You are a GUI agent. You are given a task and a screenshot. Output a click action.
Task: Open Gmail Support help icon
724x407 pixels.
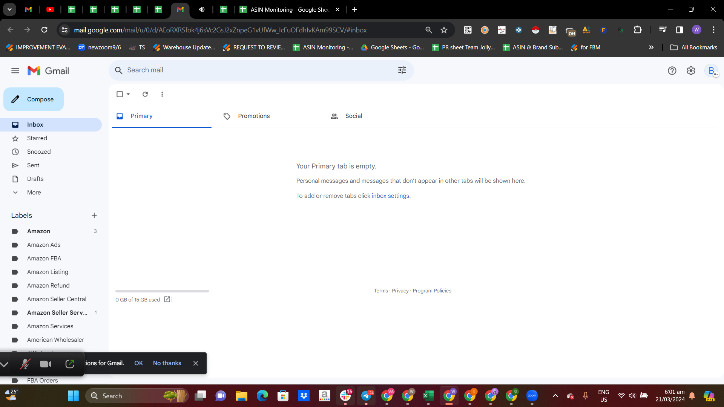point(672,70)
